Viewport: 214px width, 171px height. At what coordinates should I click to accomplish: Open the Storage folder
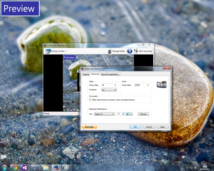(116, 51)
